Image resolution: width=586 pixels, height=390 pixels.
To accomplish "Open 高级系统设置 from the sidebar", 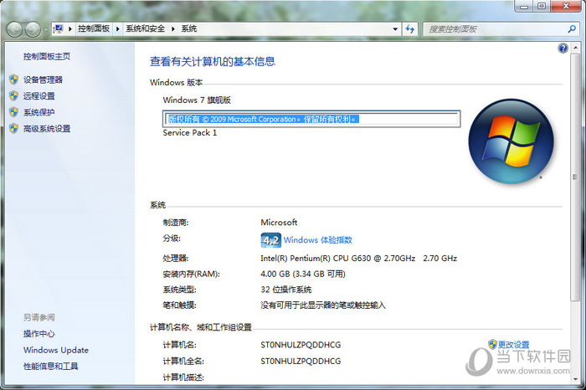I will [47, 129].
